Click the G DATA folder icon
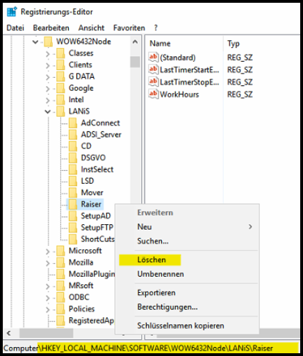 [x=60, y=76]
